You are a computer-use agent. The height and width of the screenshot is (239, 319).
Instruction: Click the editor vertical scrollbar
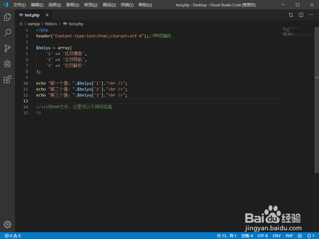point(317,99)
